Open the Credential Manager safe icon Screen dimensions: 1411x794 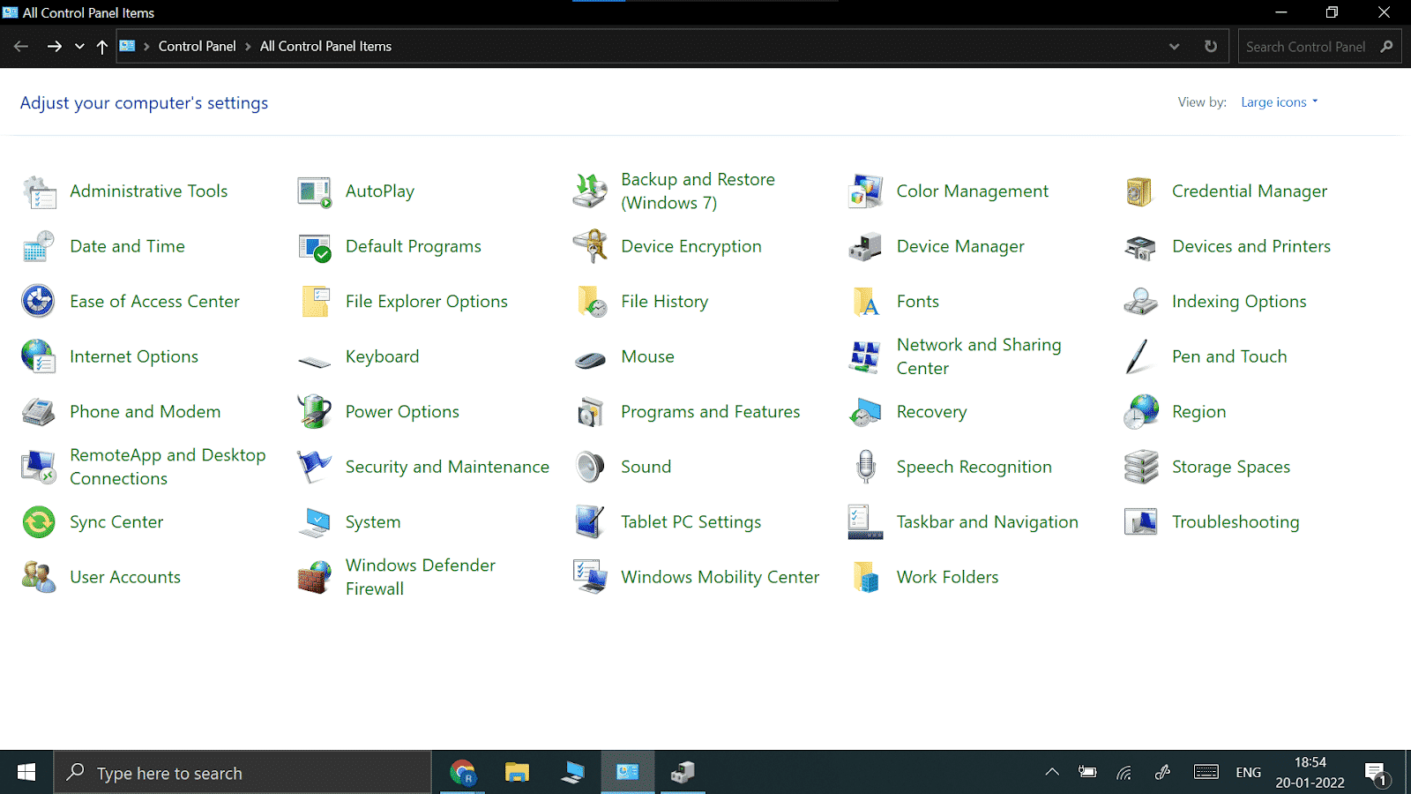pos(1140,191)
